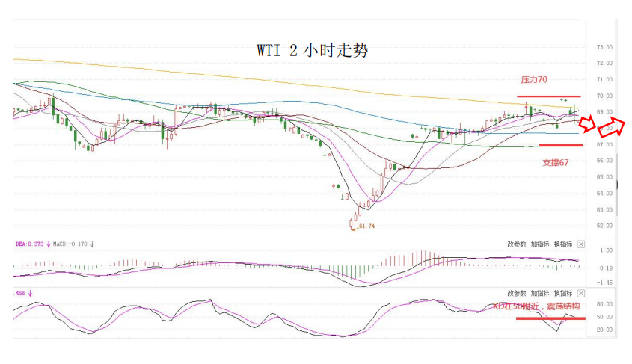
Task: Close the MACD indicator panel
Action: coord(581,244)
